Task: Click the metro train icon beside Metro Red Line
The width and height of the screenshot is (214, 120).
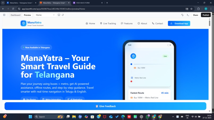Action: pos(132,78)
